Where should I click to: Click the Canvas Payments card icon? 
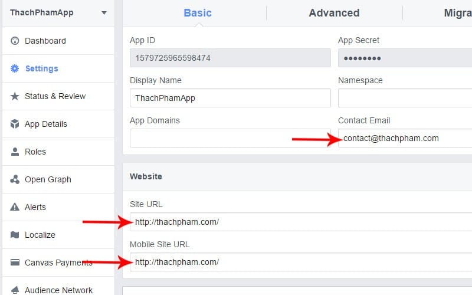click(x=15, y=262)
